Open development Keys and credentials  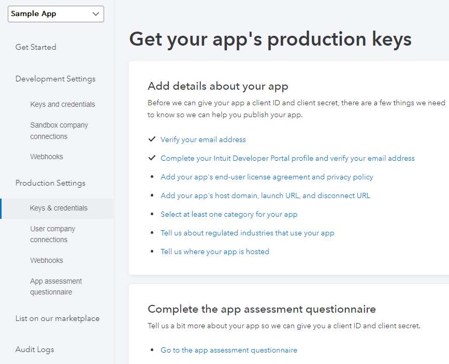(x=63, y=104)
